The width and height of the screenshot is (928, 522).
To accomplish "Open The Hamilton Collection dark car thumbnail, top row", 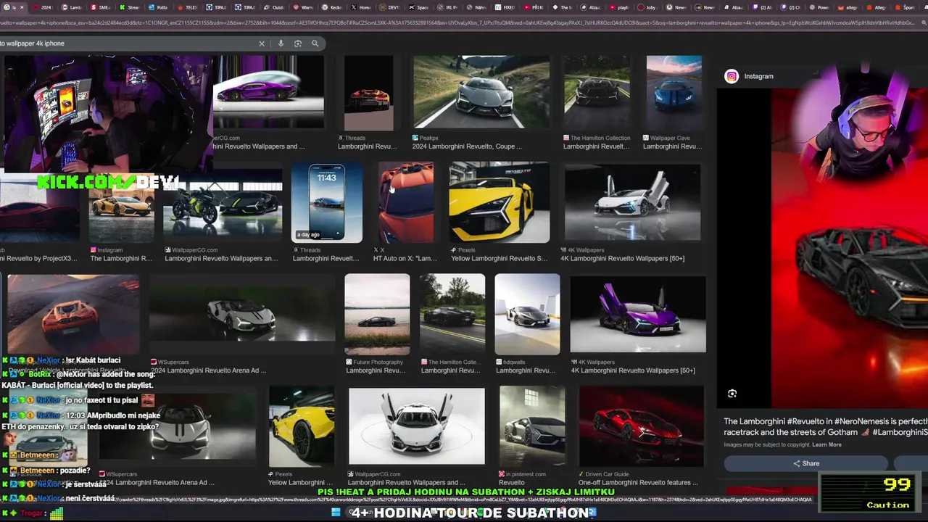I will pos(597,92).
